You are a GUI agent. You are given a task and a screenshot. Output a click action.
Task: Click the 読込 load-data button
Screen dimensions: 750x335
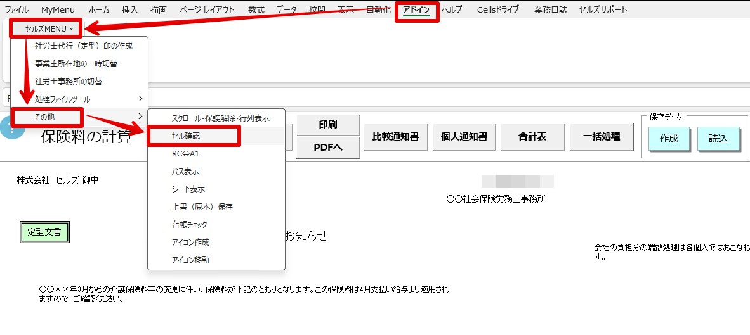pyautogui.click(x=718, y=139)
